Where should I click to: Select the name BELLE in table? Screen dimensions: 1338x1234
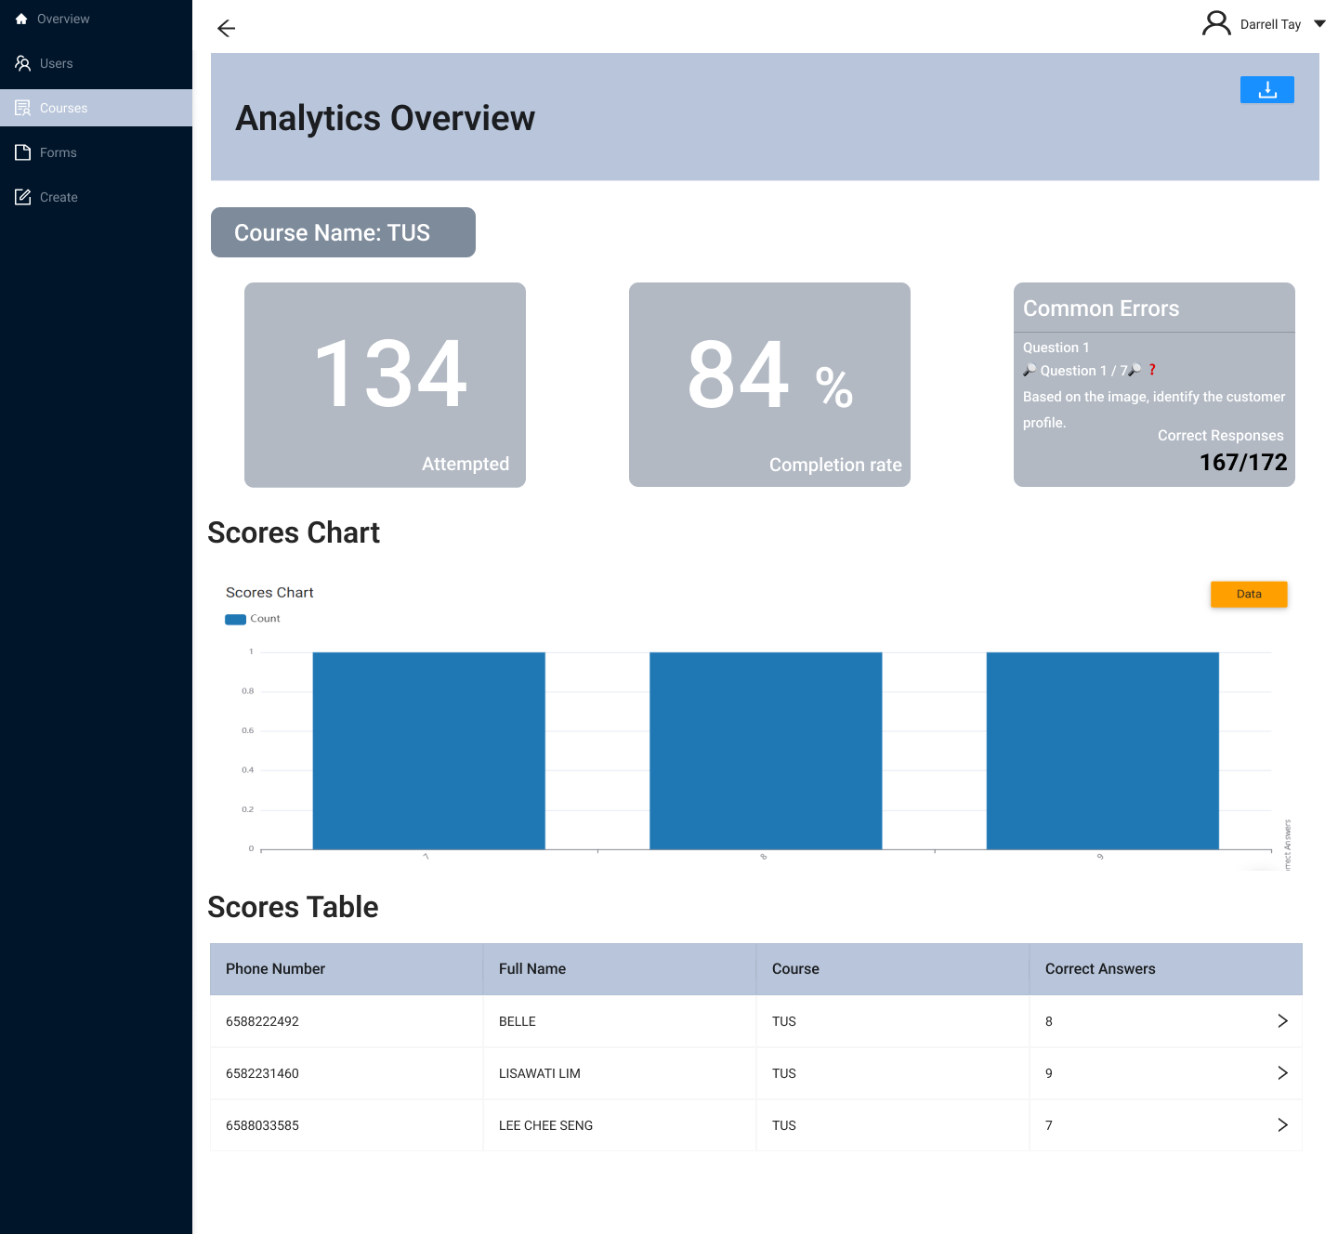(x=518, y=1021)
